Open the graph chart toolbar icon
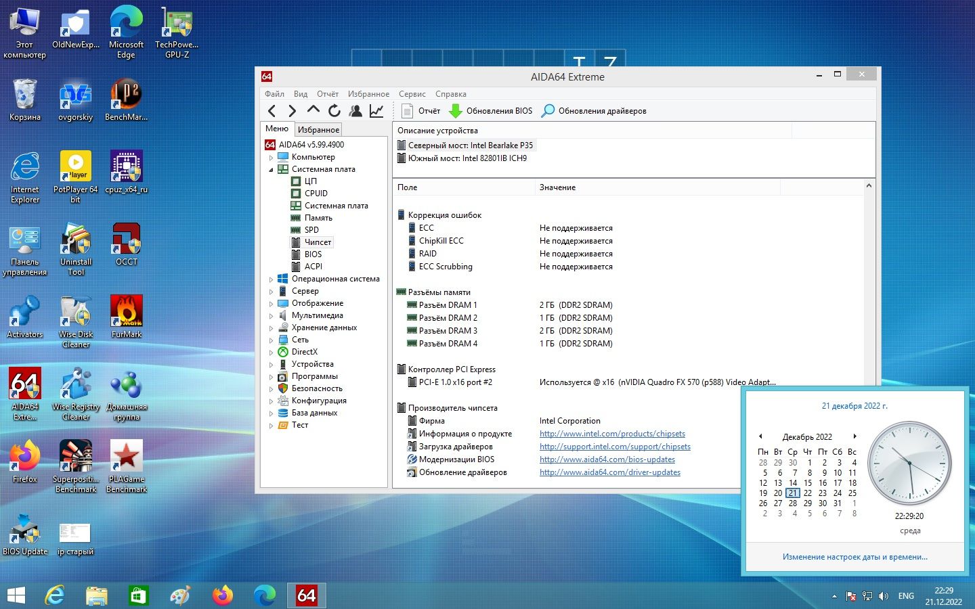 coord(376,111)
